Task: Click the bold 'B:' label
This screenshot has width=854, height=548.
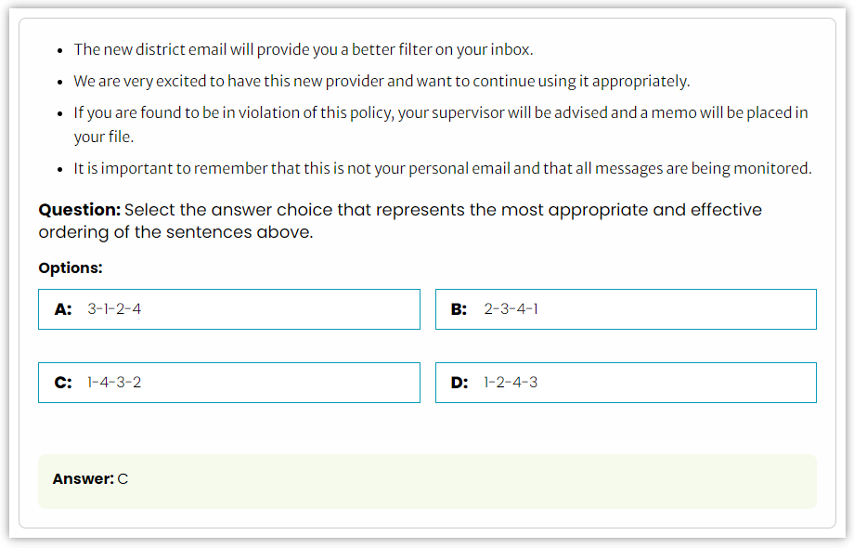Action: 459,309
